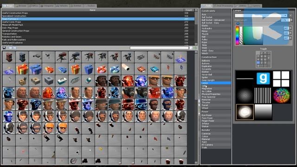
Task: Spawn the gray metal cube prop
Action: click(49, 81)
